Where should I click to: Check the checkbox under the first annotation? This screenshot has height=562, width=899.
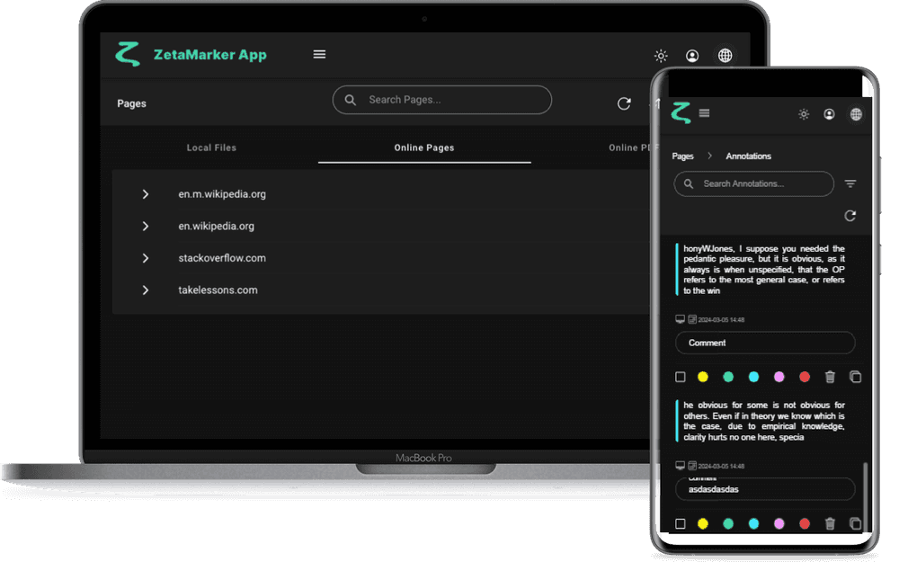681,377
